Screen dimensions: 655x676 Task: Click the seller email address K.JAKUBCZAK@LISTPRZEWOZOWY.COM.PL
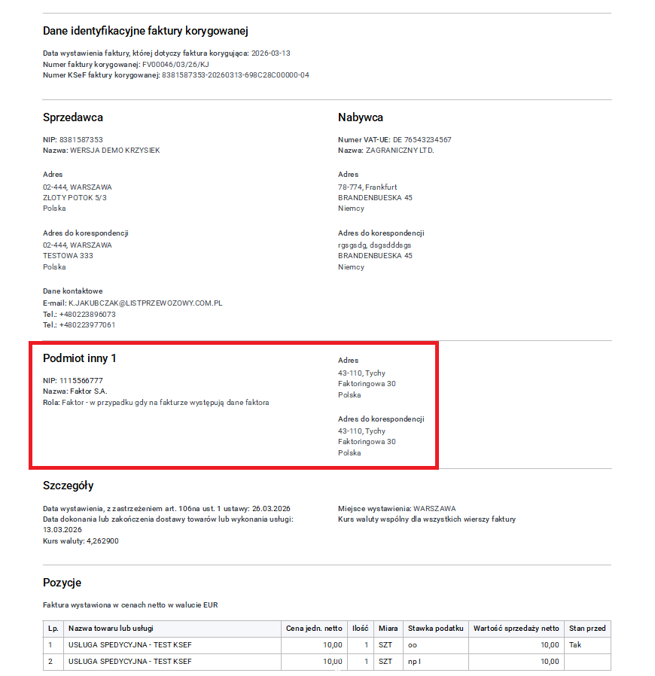pos(145,303)
